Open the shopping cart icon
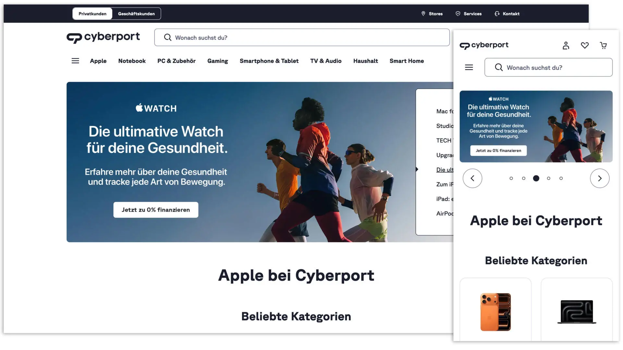 click(604, 45)
